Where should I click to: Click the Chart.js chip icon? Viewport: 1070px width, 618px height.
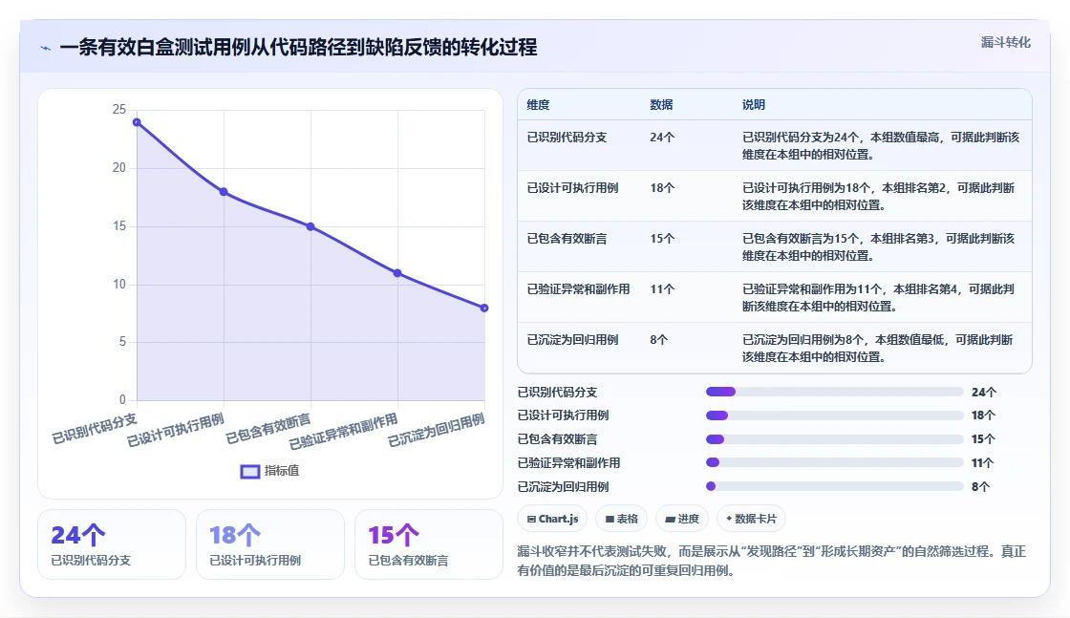531,519
